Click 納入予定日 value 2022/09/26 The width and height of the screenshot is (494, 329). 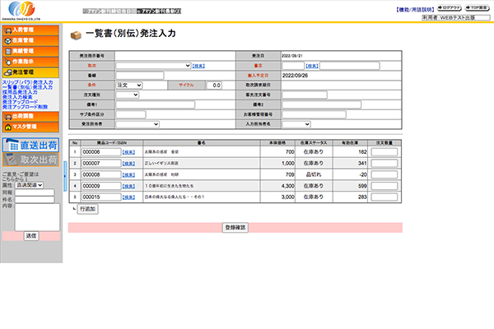[x=295, y=76]
